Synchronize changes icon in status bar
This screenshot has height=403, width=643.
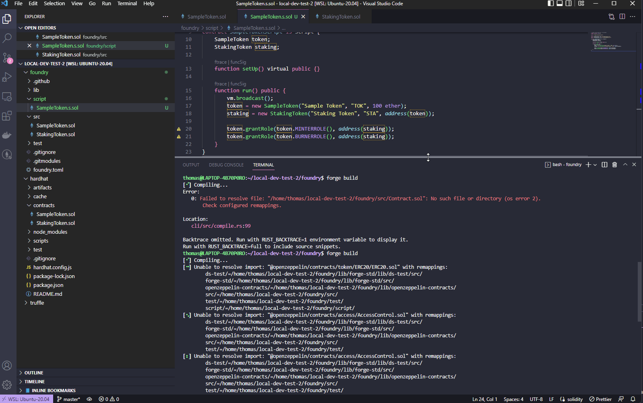click(89, 399)
